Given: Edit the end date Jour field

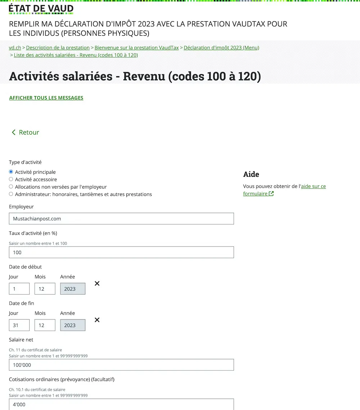Looking at the screenshot, I should [x=19, y=325].
